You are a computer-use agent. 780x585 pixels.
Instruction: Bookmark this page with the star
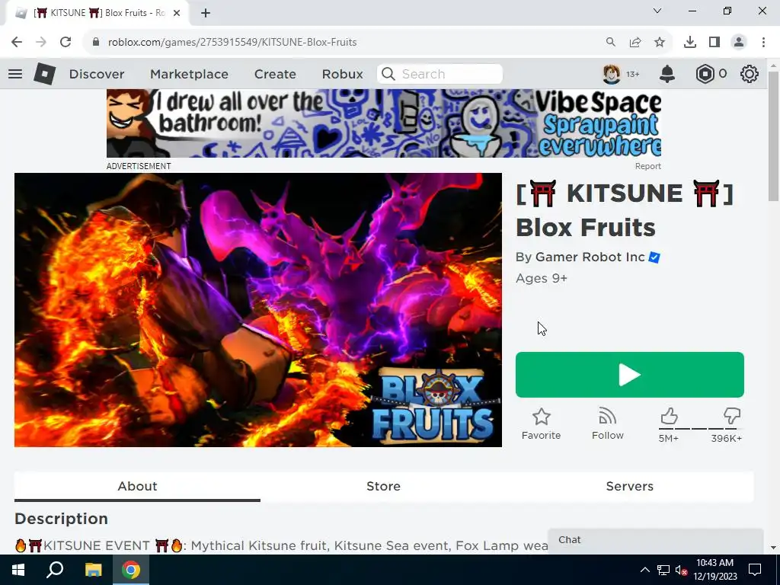[x=660, y=42]
